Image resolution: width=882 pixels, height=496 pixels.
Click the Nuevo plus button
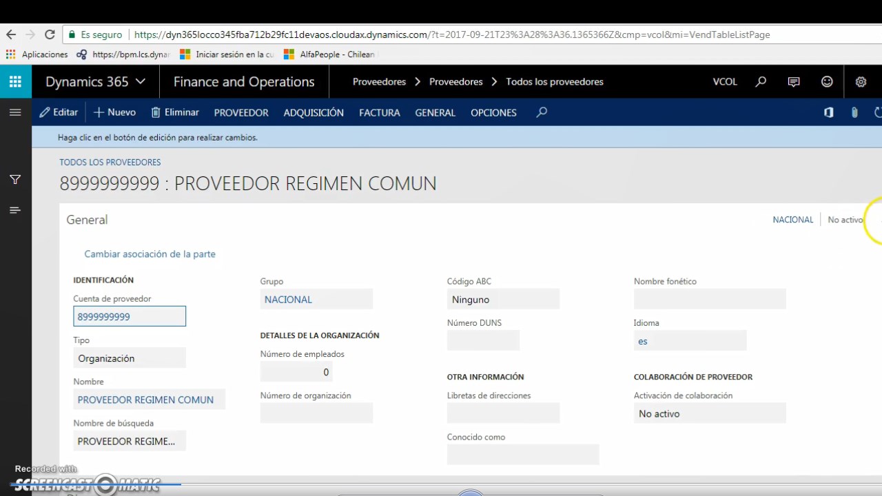click(114, 112)
